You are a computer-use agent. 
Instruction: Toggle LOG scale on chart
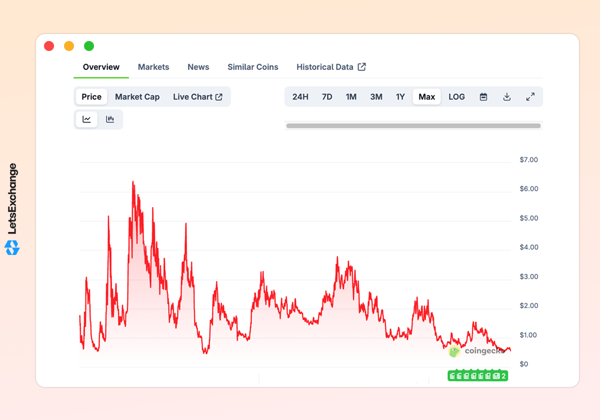456,97
